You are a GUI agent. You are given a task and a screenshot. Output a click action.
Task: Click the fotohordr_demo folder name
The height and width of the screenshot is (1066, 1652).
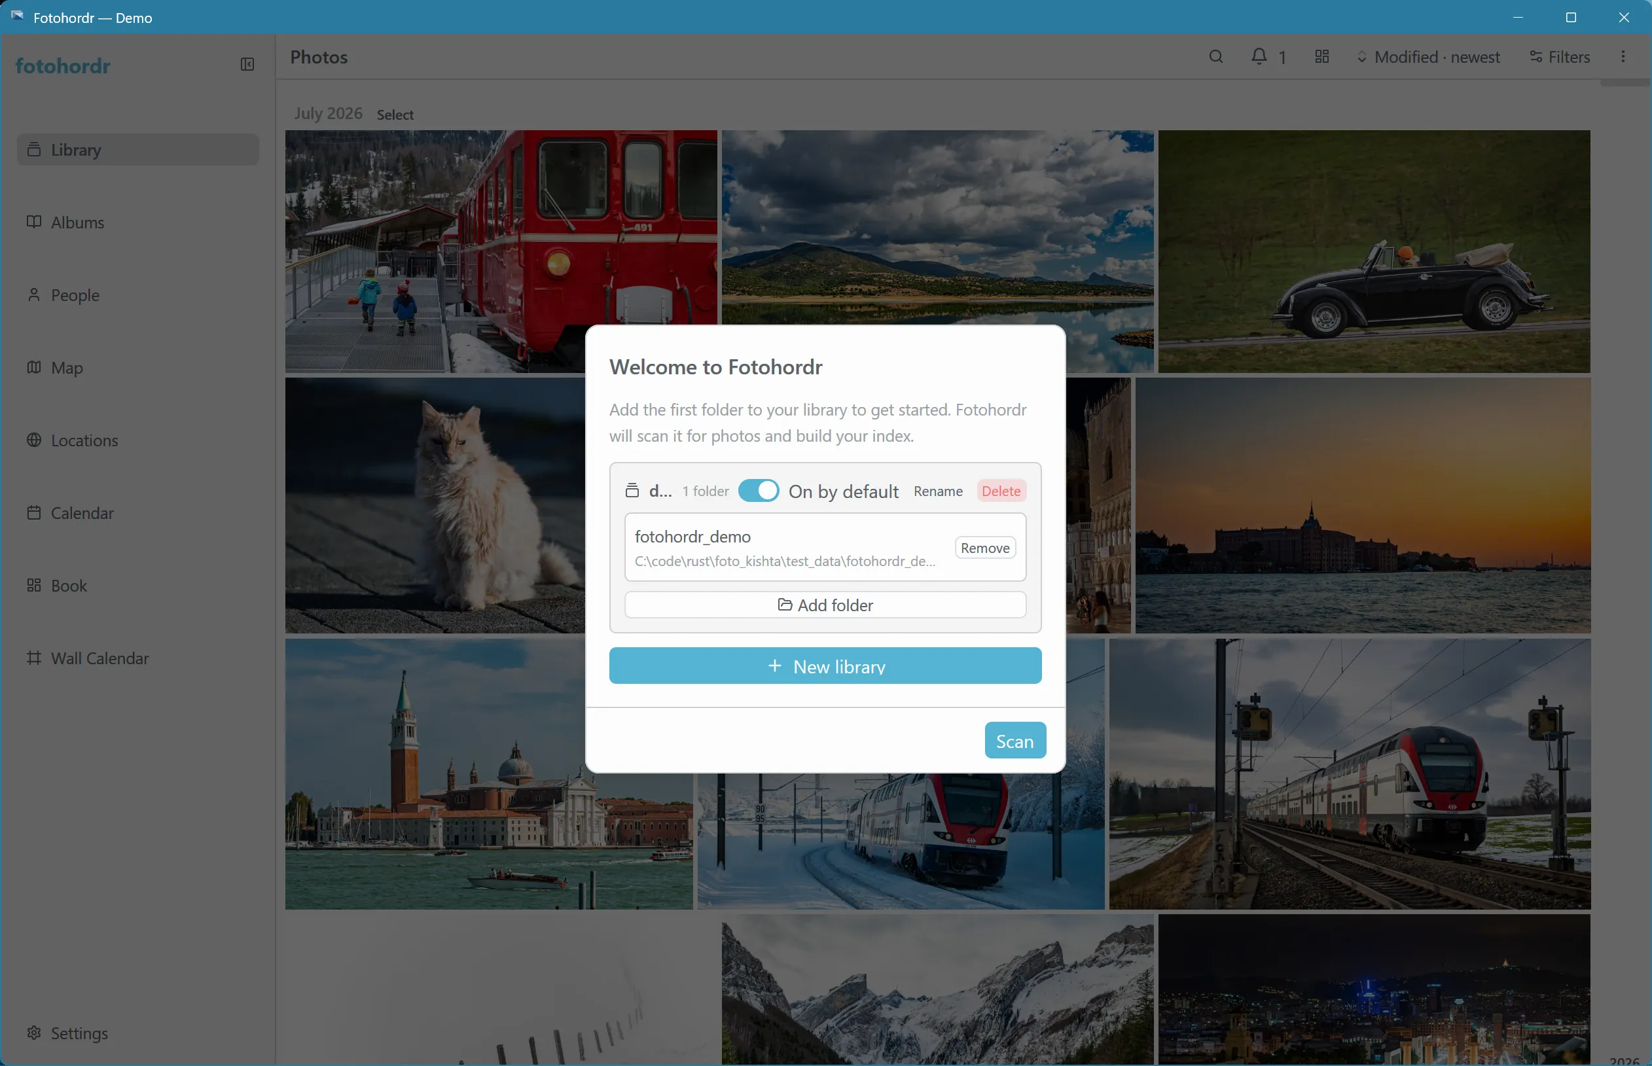pos(692,537)
